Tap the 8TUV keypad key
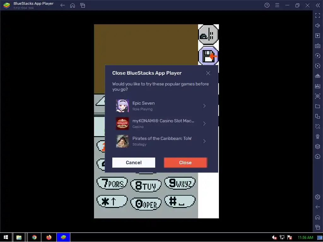323x242 pixels. click(x=146, y=186)
